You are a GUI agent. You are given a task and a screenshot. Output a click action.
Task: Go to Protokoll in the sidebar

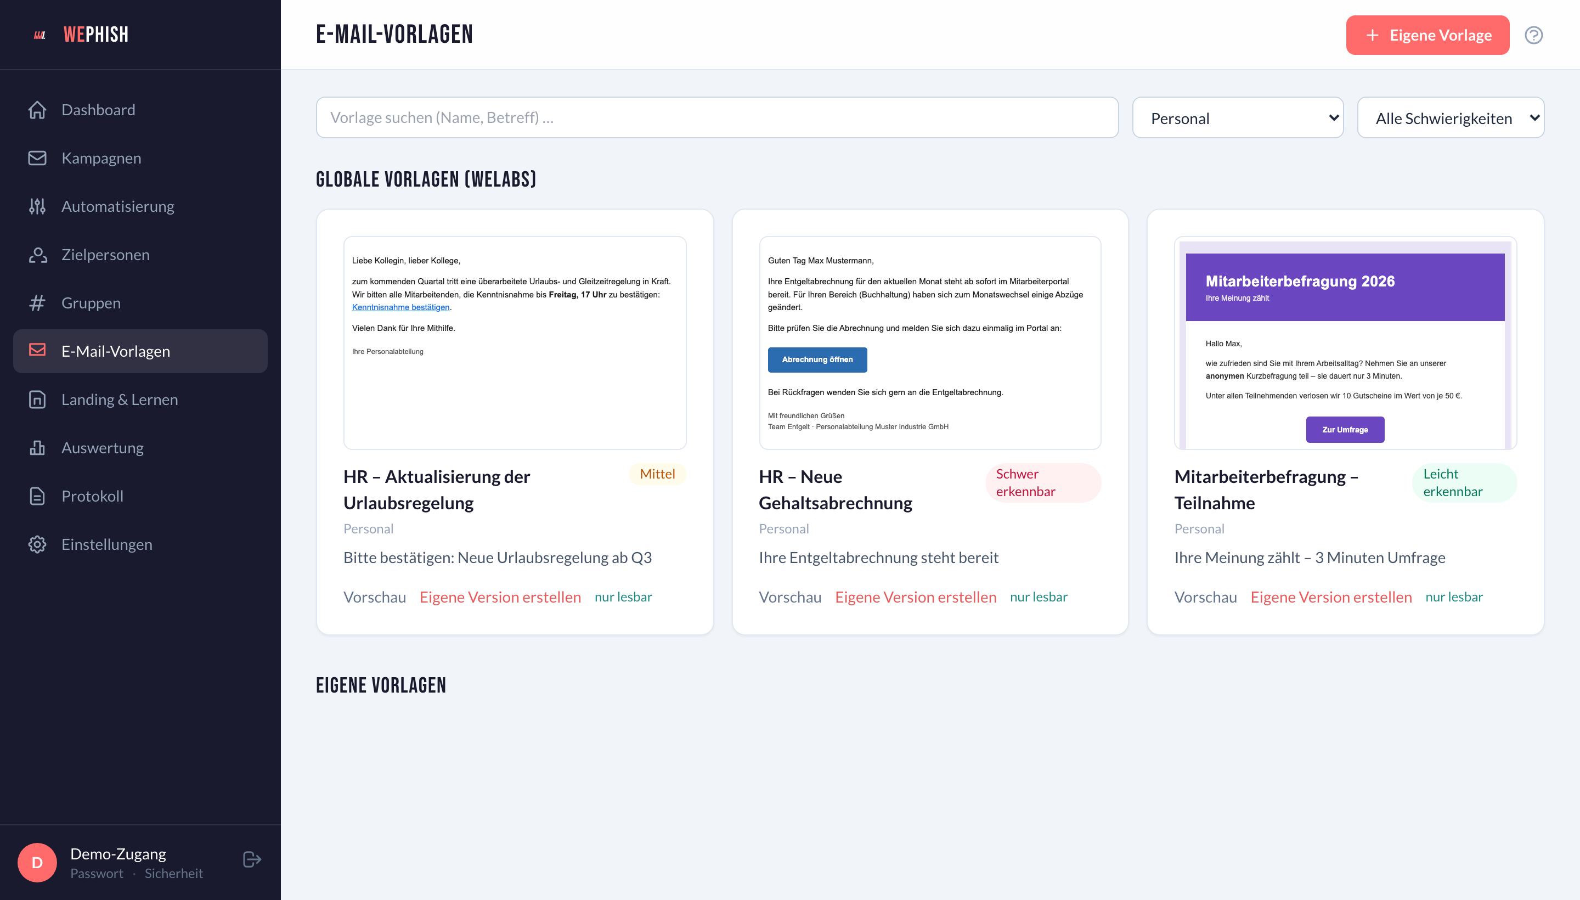140,496
